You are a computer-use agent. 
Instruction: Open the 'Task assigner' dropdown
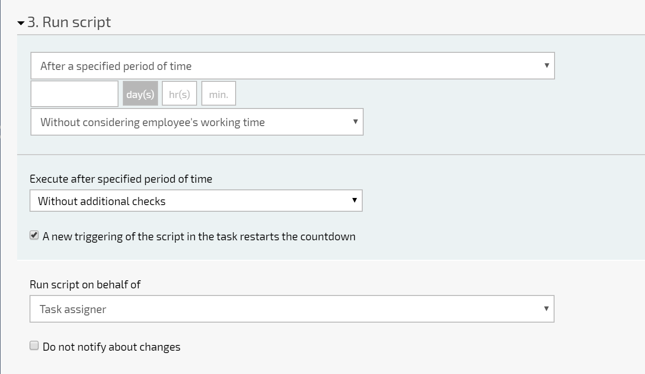(292, 309)
